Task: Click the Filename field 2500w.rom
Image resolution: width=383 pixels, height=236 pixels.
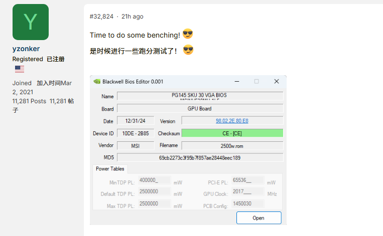Action: click(x=232, y=145)
